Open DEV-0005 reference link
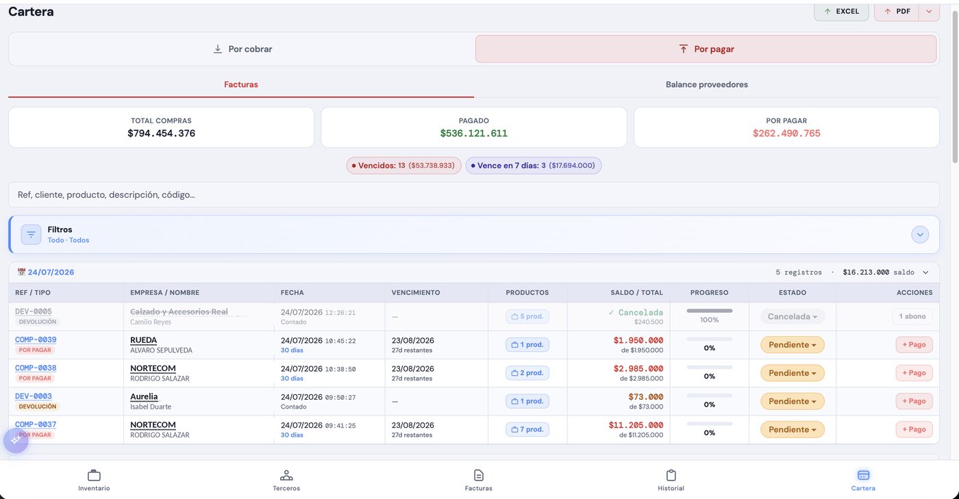The width and height of the screenshot is (959, 499). [34, 311]
